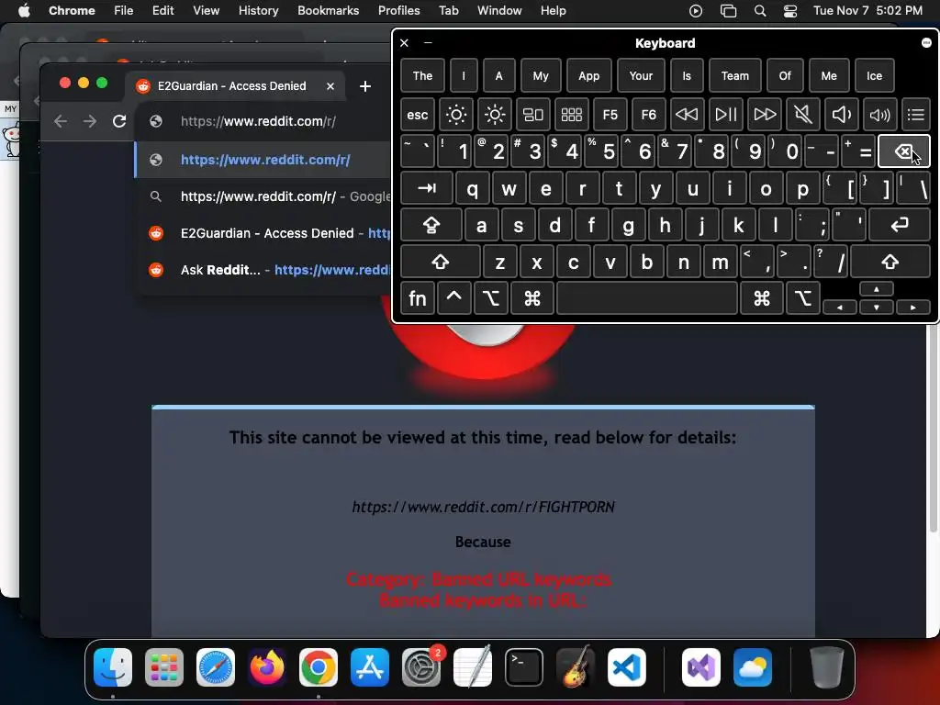Open GarageBand from the Dock
The width and height of the screenshot is (940, 705).
tap(576, 667)
